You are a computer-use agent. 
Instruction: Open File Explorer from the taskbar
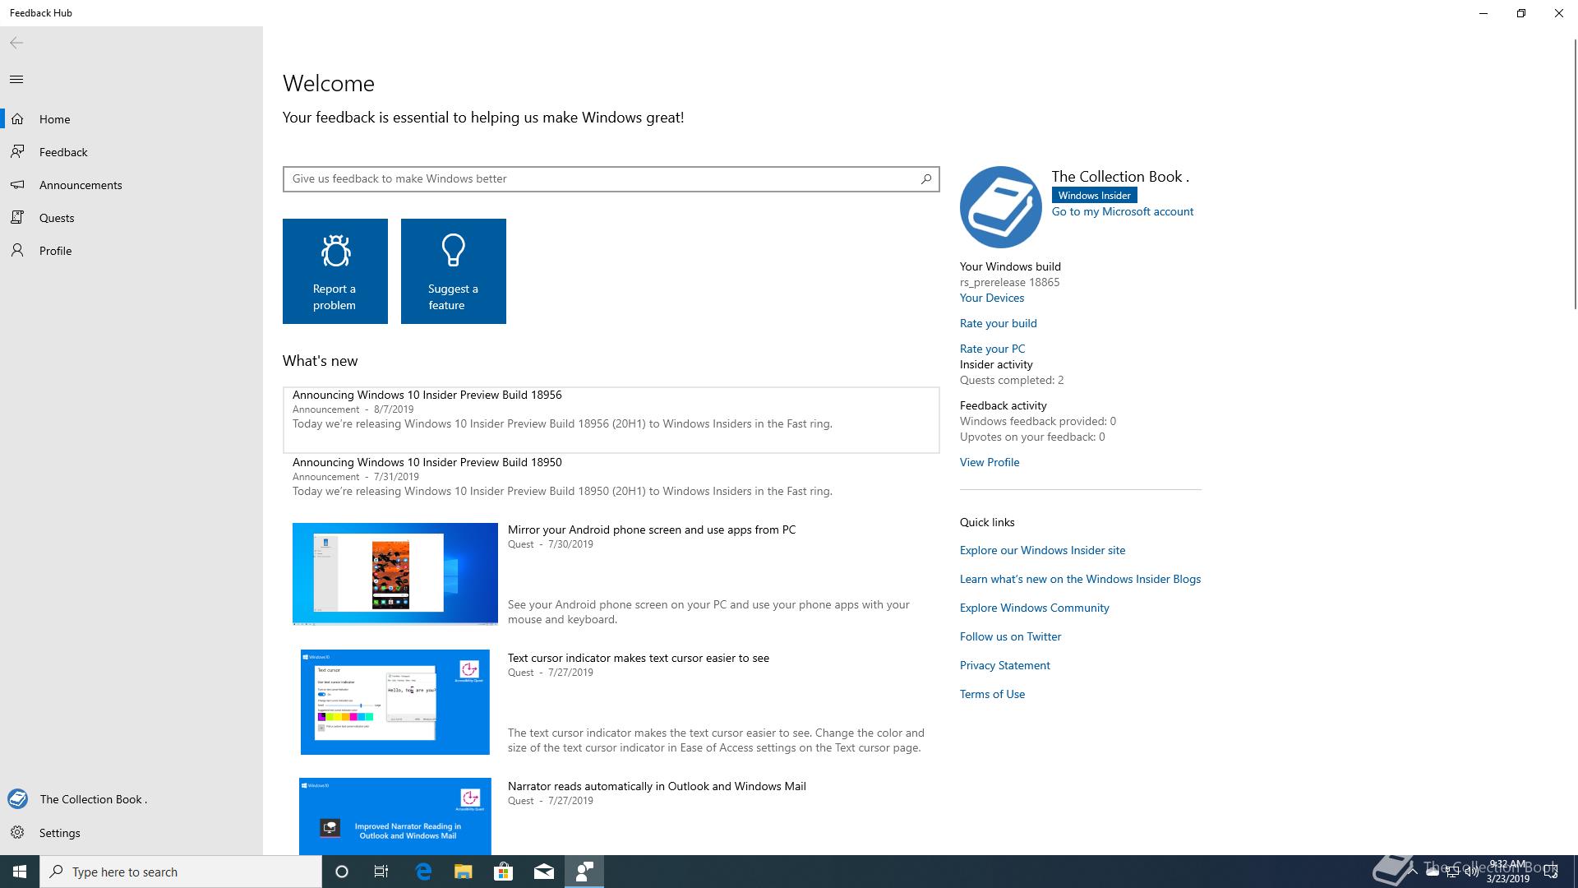pyautogui.click(x=464, y=872)
